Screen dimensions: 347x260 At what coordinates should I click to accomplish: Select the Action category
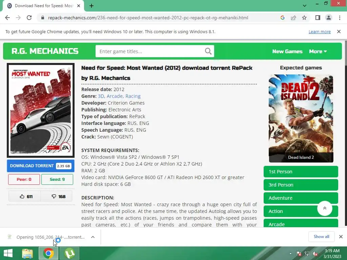click(x=290, y=211)
